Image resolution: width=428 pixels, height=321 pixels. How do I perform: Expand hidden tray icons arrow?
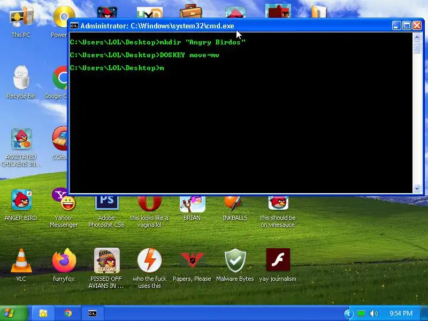point(348,314)
